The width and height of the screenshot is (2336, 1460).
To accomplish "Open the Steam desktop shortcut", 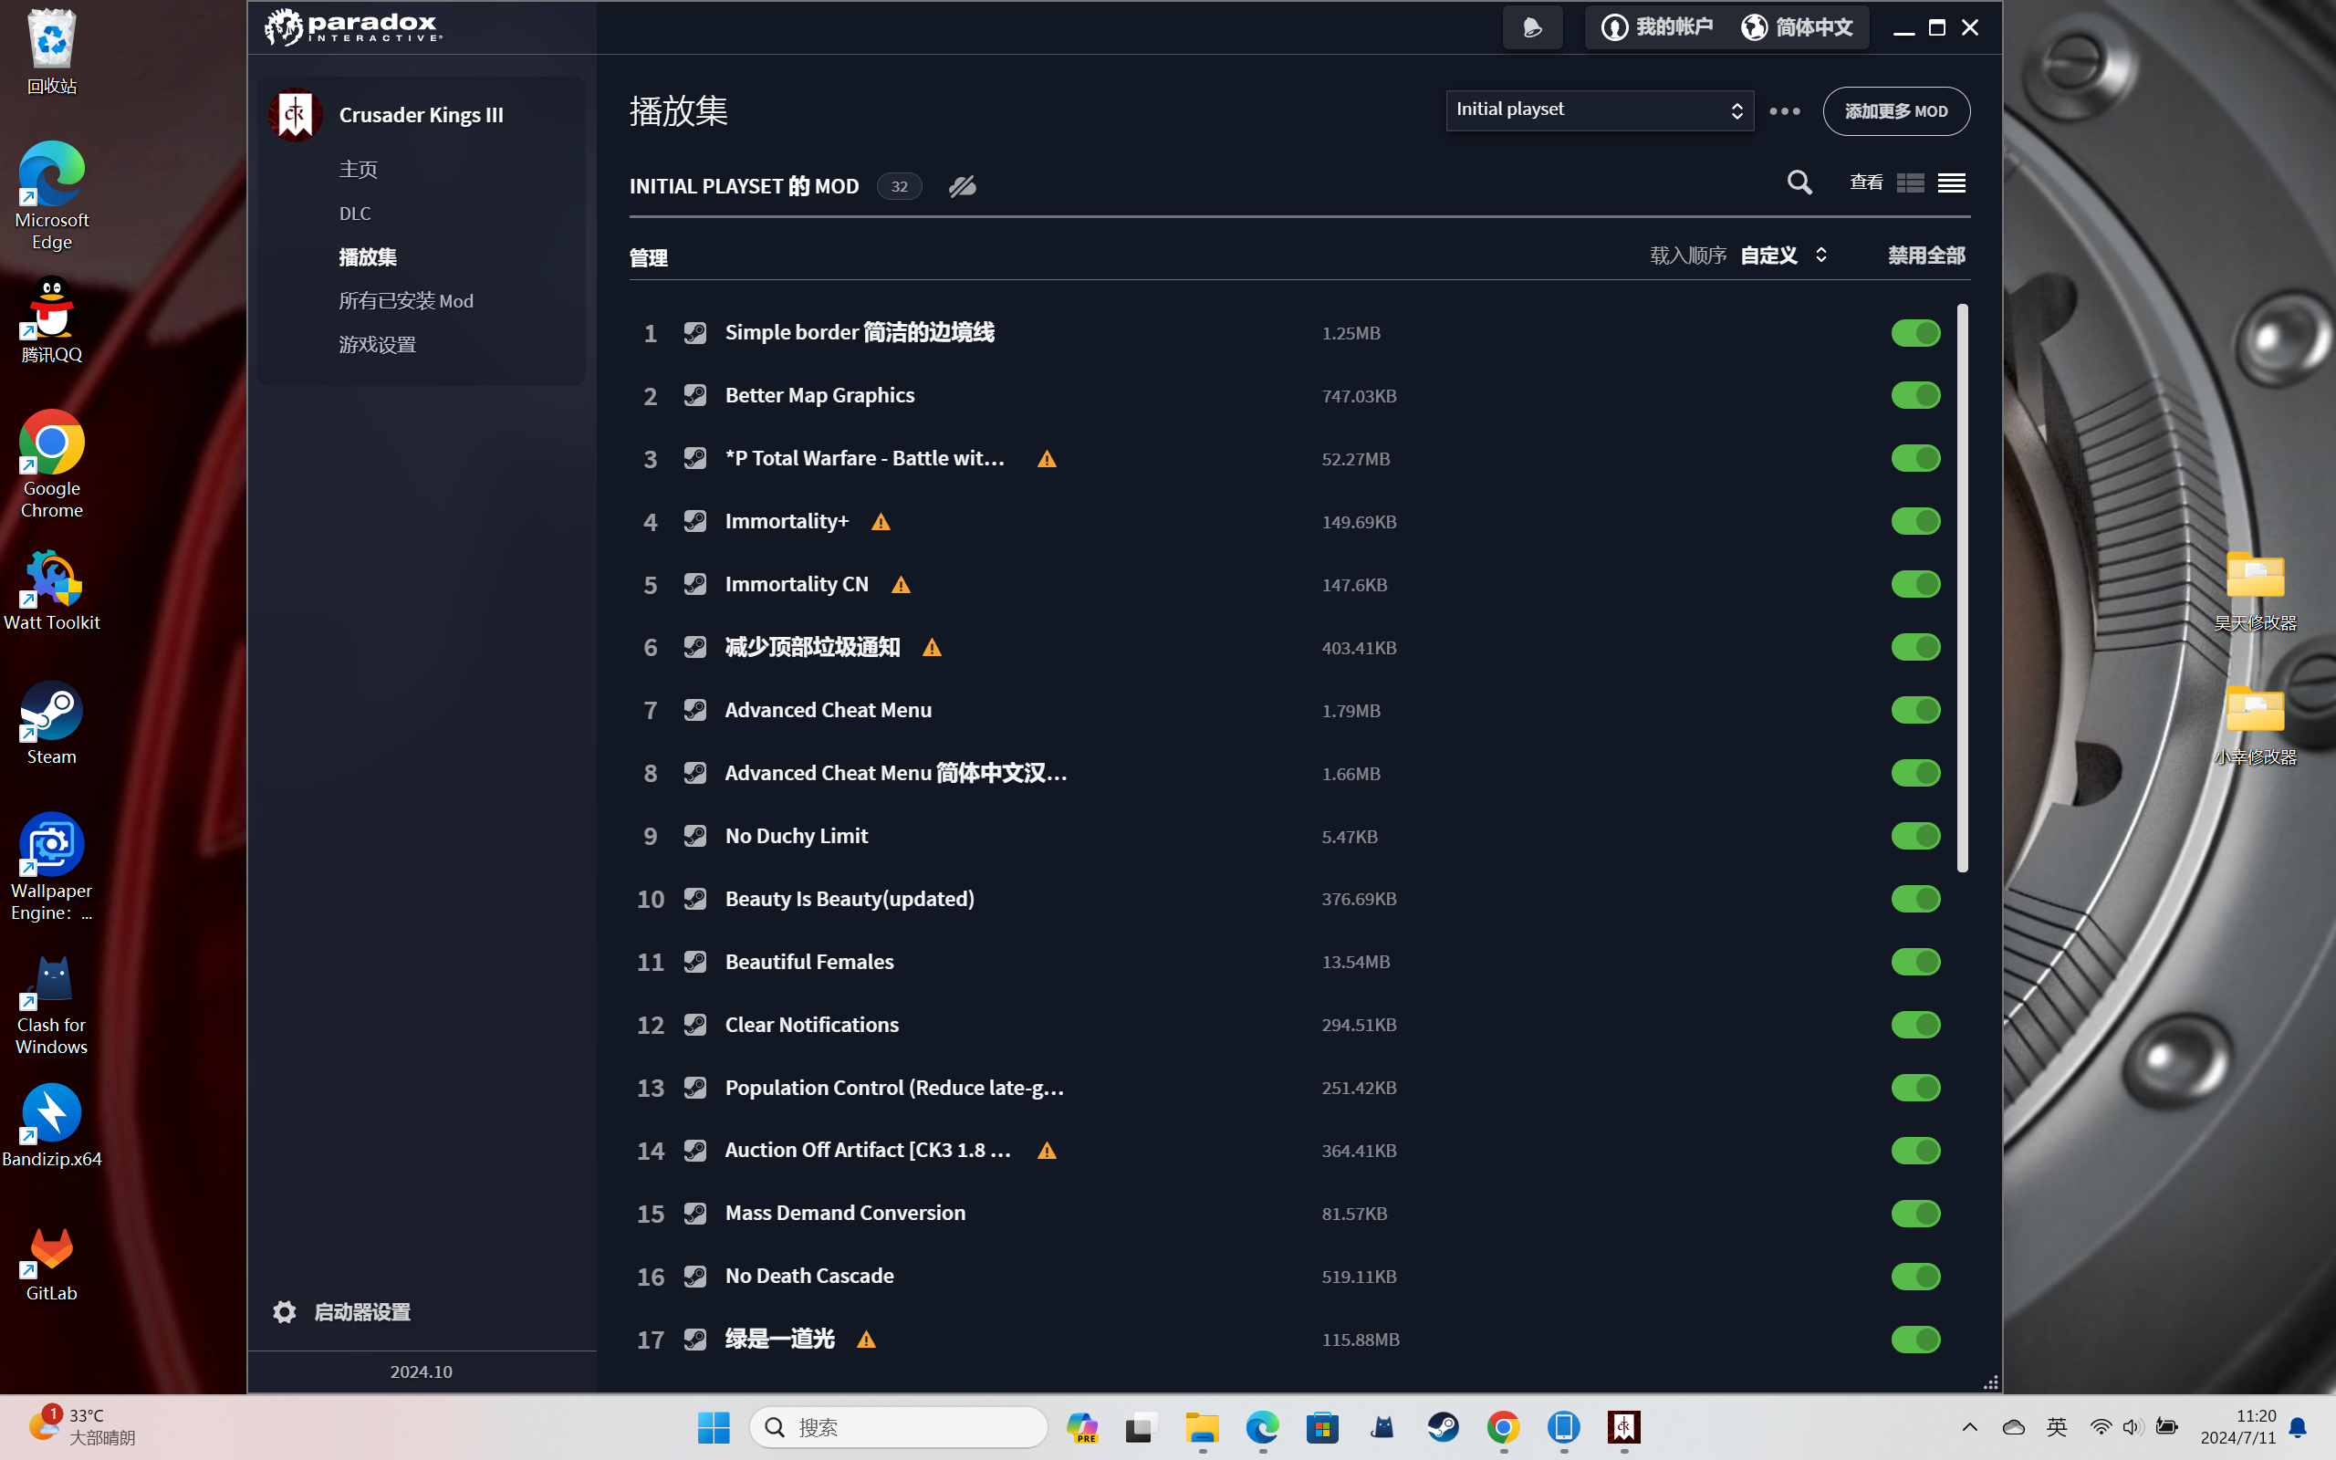I will click(x=51, y=723).
